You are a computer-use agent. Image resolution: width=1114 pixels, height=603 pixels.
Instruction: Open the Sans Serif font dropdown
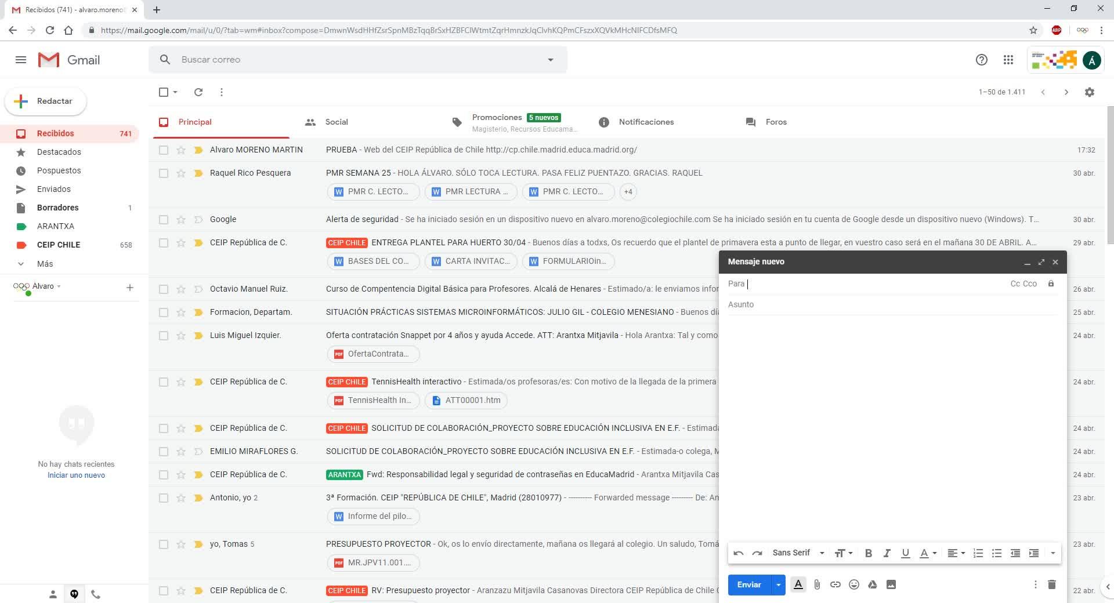point(798,553)
